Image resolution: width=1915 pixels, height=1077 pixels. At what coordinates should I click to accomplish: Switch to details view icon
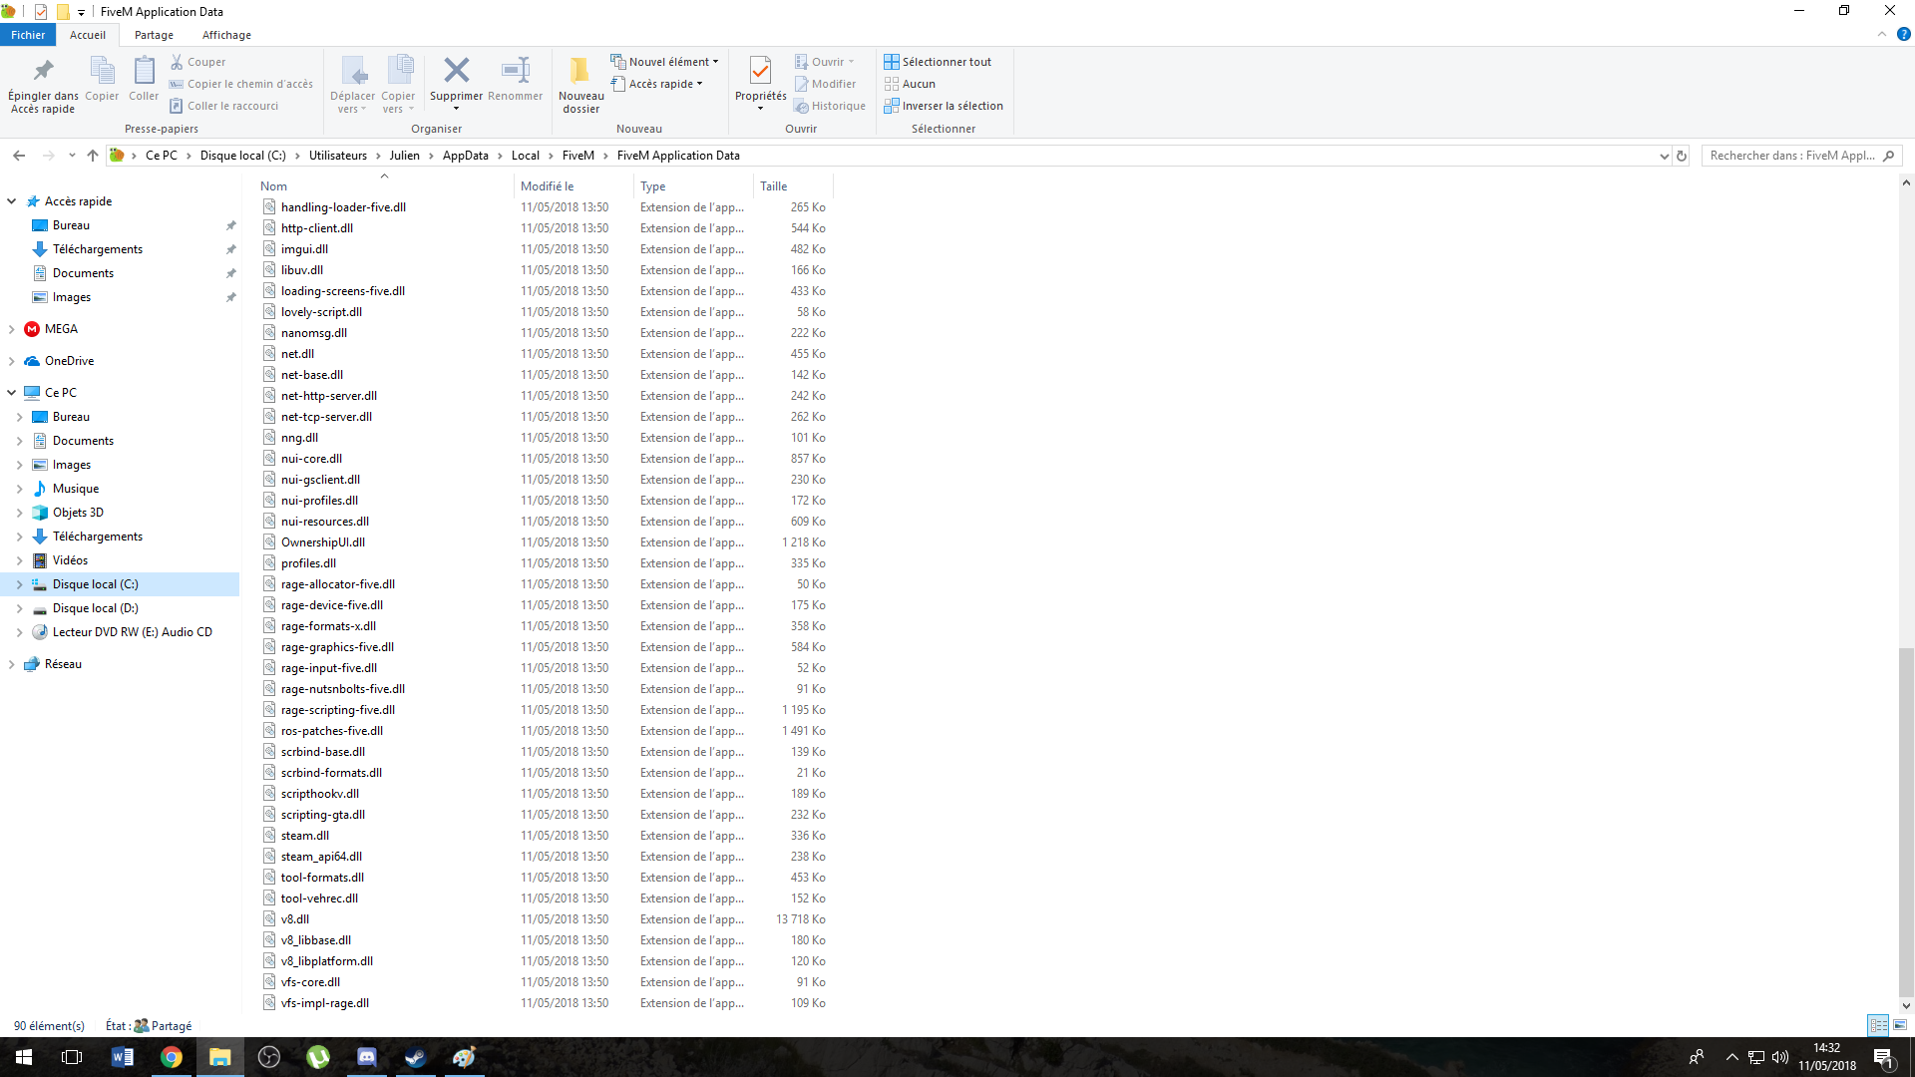coord(1878,1025)
